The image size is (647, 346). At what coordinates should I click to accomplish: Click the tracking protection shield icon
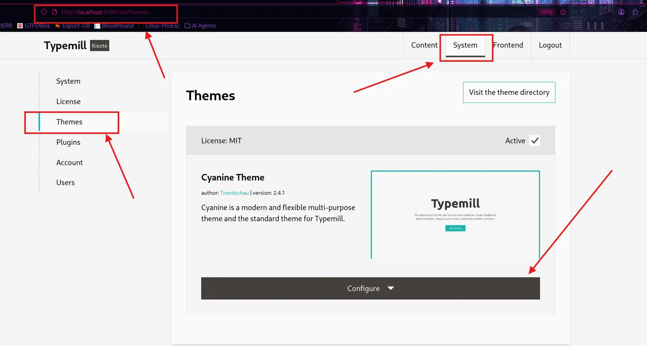click(43, 12)
